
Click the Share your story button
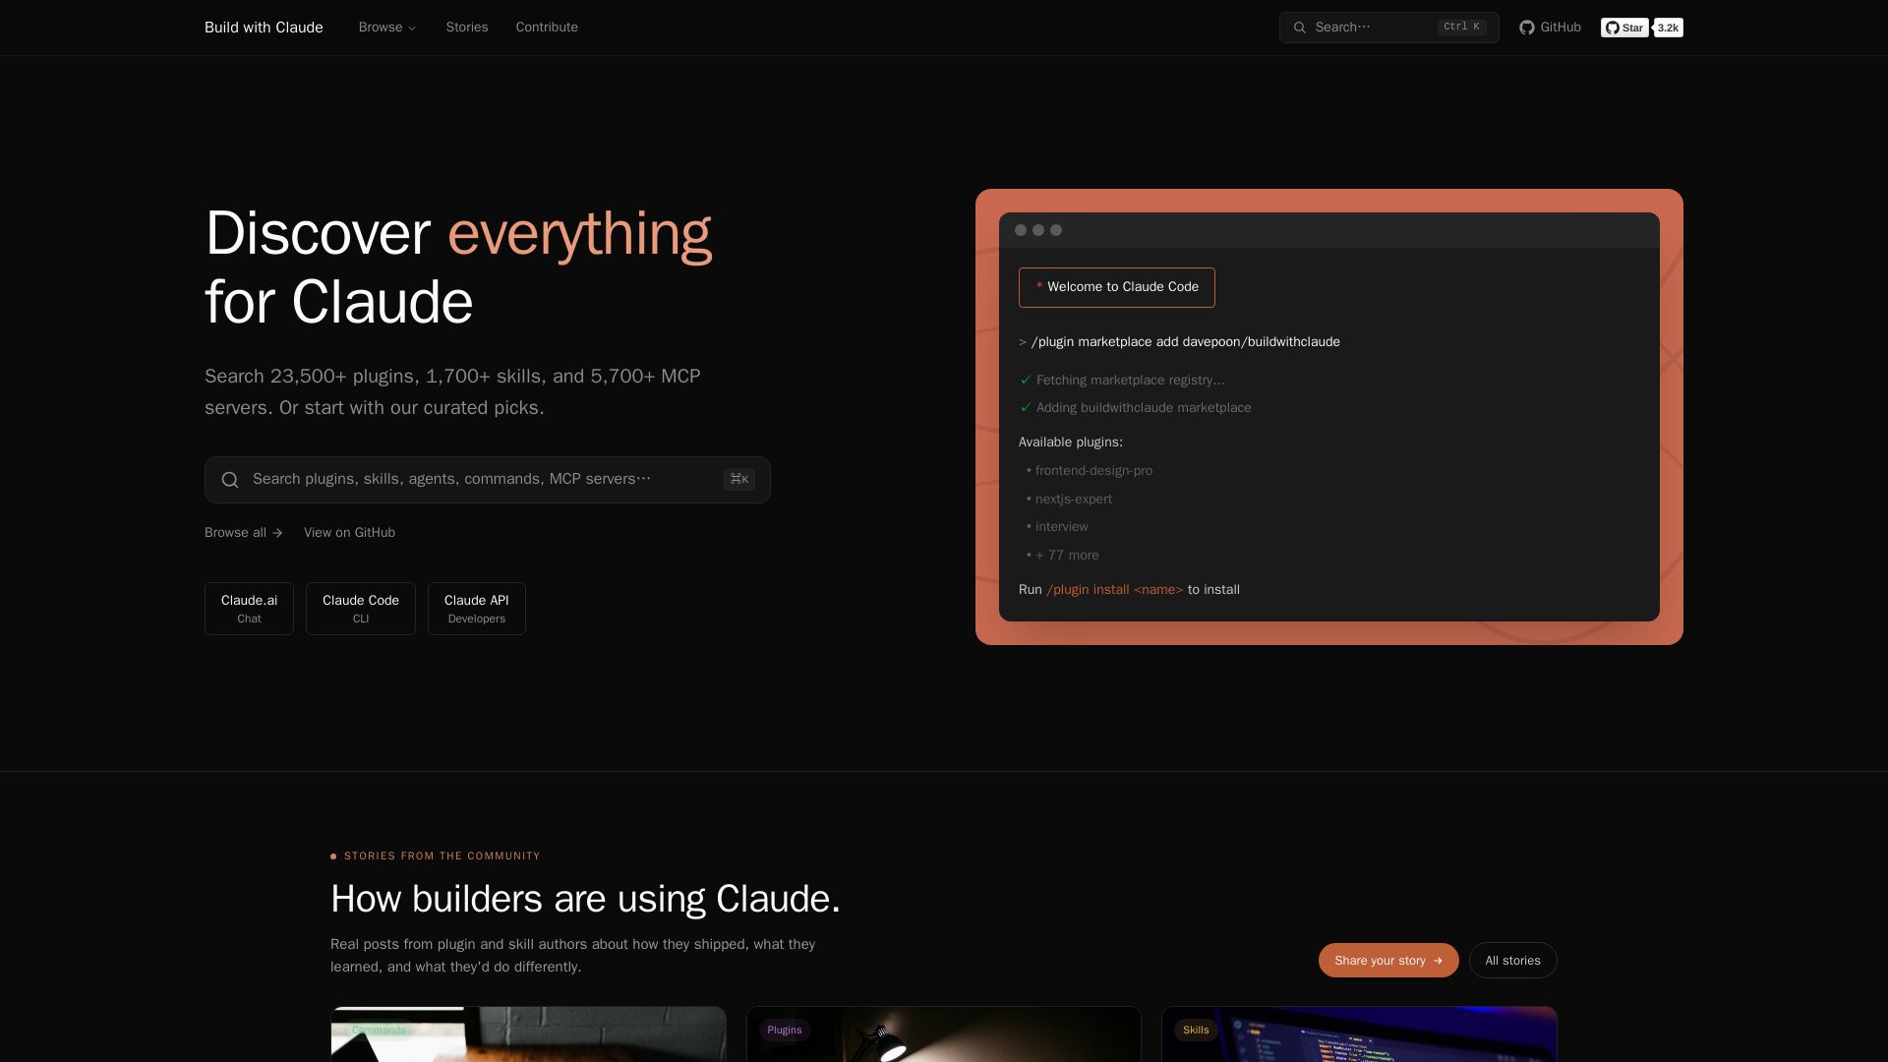click(1388, 961)
